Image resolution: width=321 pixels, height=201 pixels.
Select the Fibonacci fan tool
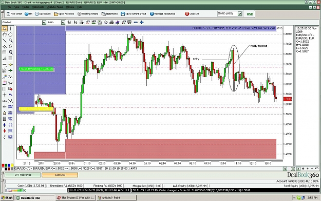[x=5, y=70]
